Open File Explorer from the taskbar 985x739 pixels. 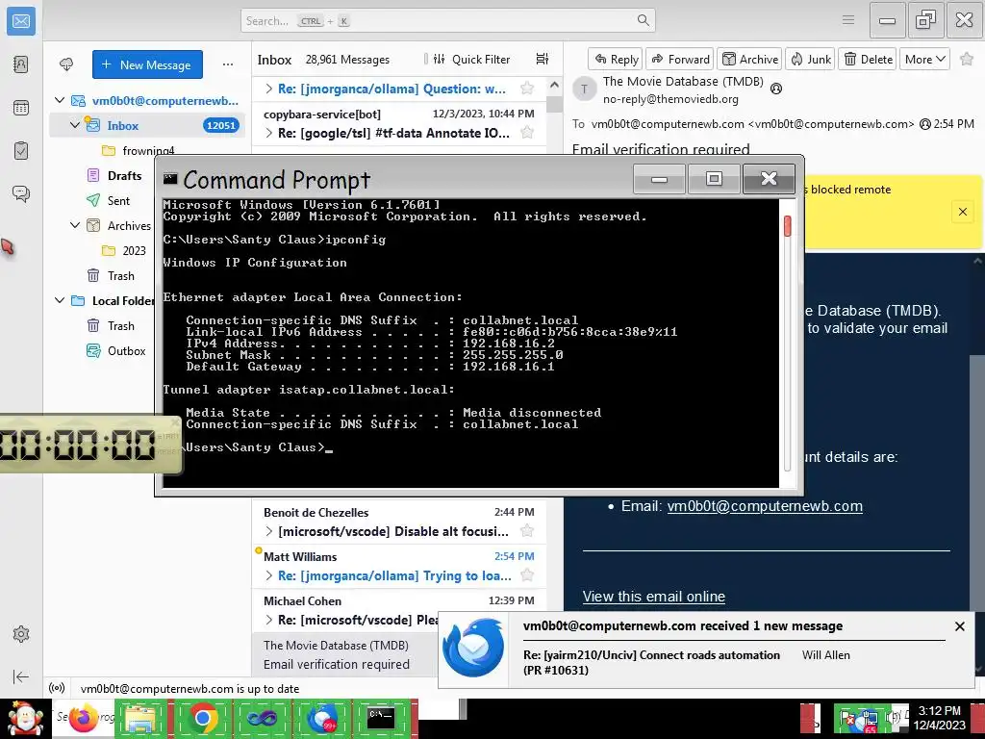140,719
